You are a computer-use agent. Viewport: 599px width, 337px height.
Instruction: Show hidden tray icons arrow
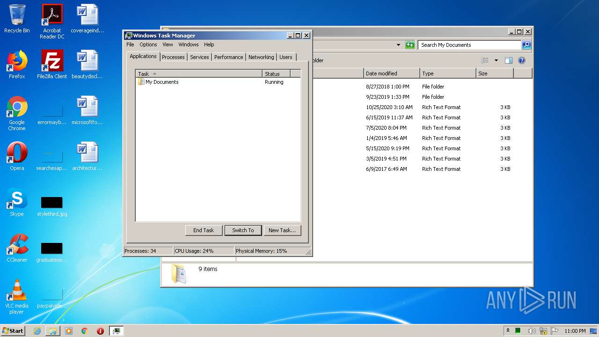click(508, 331)
